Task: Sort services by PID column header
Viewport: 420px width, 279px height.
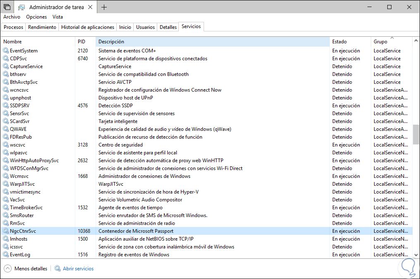Action: [85, 42]
